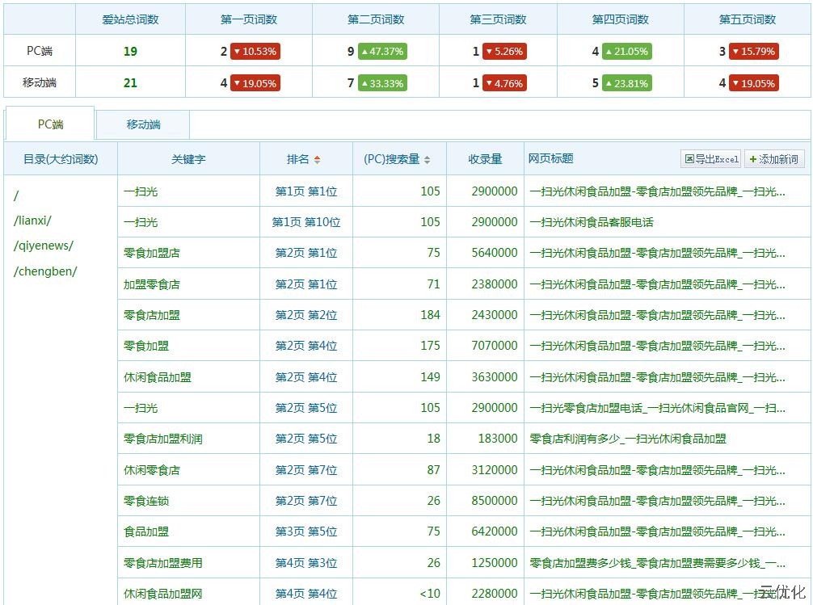Open keyword 休闲零食店

click(151, 470)
